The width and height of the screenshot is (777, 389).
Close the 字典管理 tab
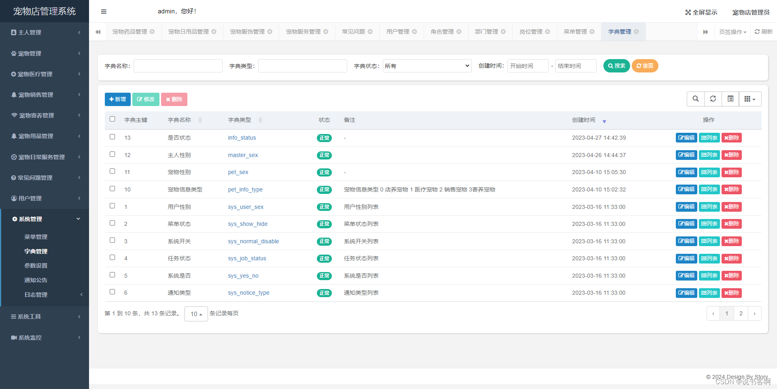tap(637, 32)
